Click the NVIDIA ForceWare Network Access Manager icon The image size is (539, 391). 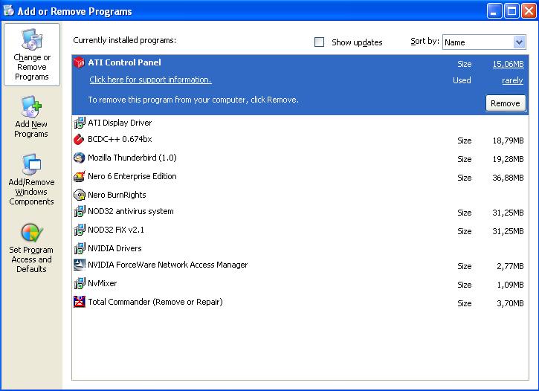coord(80,265)
